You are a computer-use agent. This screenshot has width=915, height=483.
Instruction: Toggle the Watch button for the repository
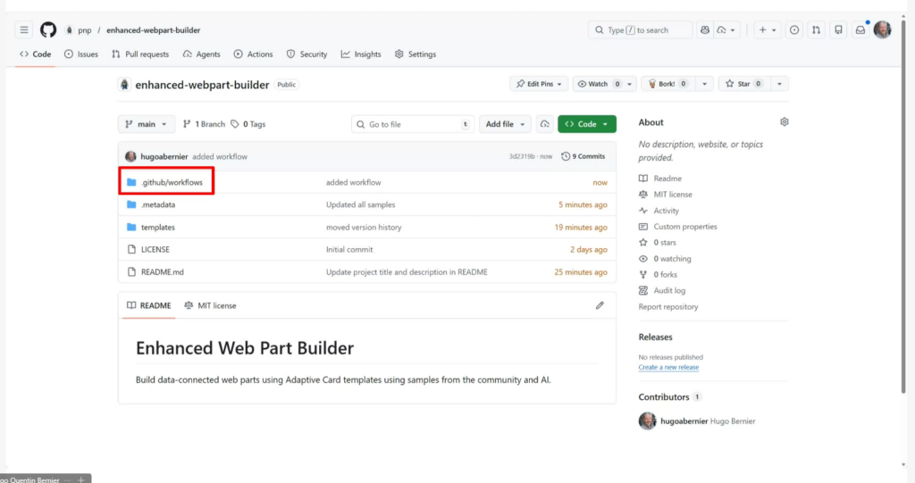592,84
